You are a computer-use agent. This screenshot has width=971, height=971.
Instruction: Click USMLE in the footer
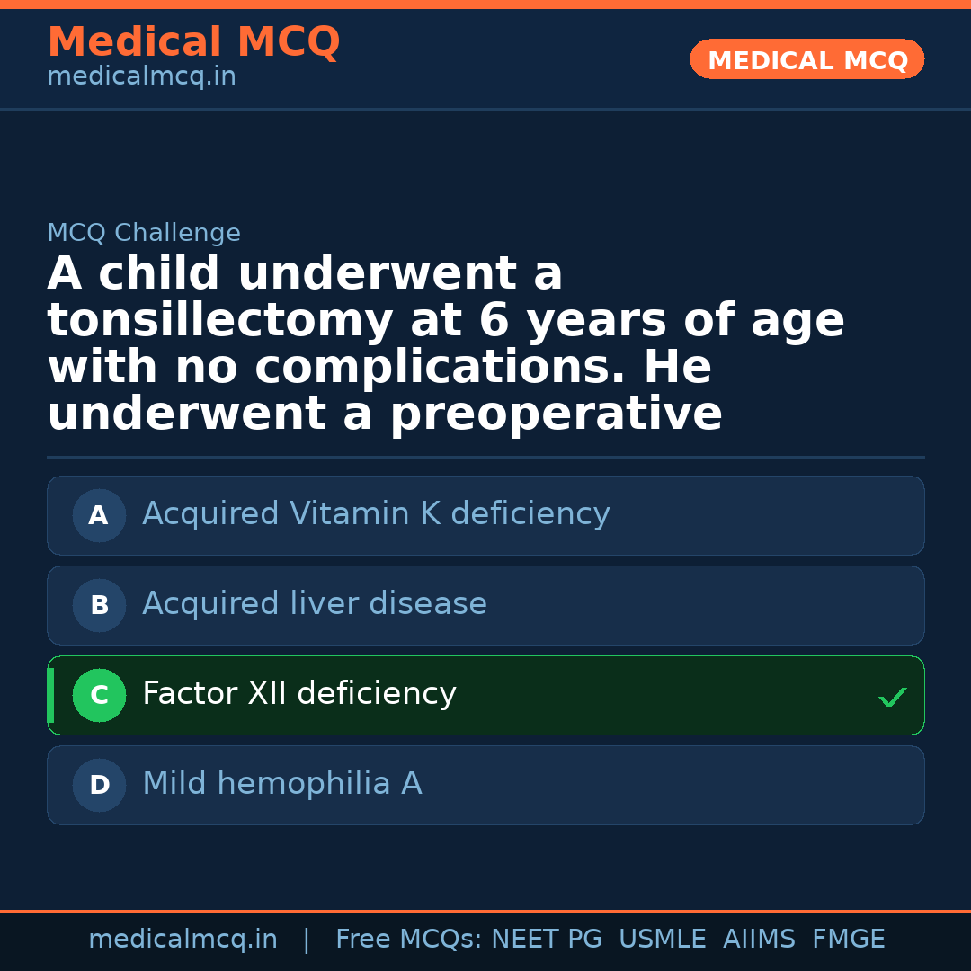(x=662, y=940)
